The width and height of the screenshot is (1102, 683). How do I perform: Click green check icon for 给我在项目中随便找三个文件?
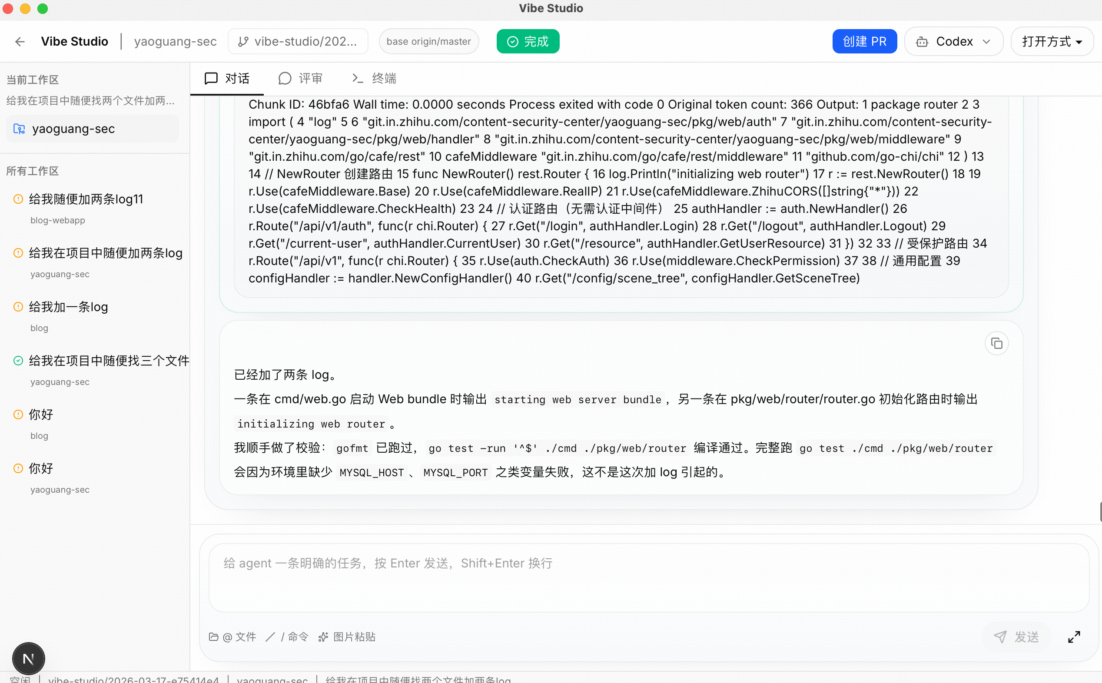(18, 361)
